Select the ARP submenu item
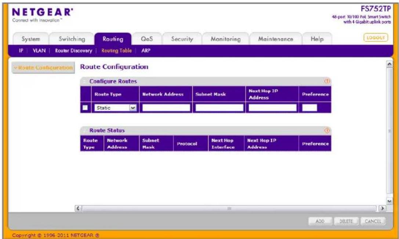Viewport: 399px width, 239px height. tap(146, 51)
